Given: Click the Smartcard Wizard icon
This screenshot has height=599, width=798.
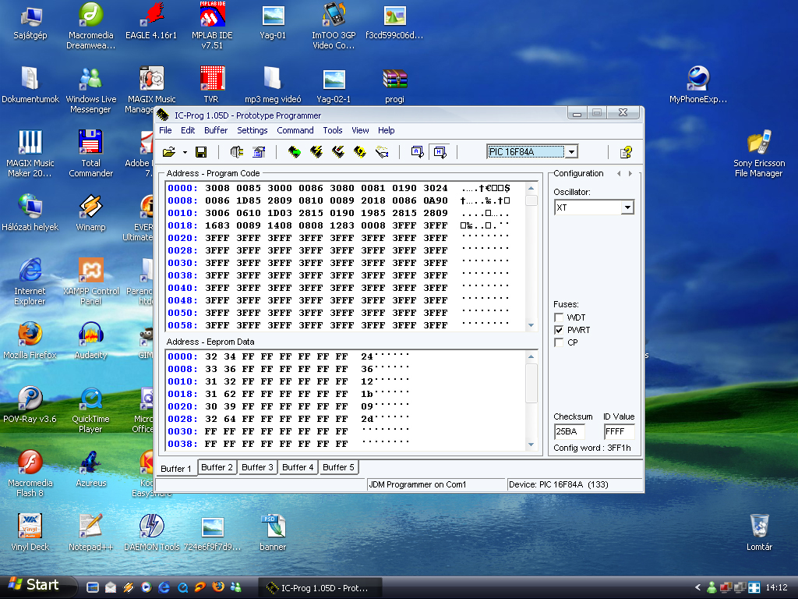Looking at the screenshot, I should 382,152.
